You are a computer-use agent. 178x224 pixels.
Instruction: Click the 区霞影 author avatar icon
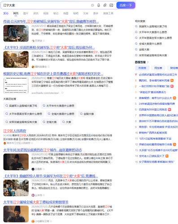(x=33, y=169)
